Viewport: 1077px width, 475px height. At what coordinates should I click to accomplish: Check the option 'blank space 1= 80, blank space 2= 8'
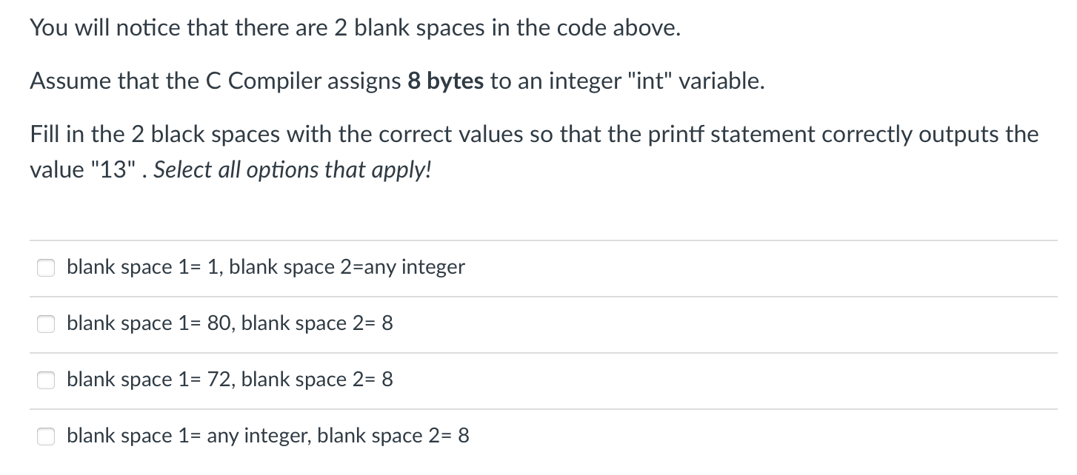(46, 324)
